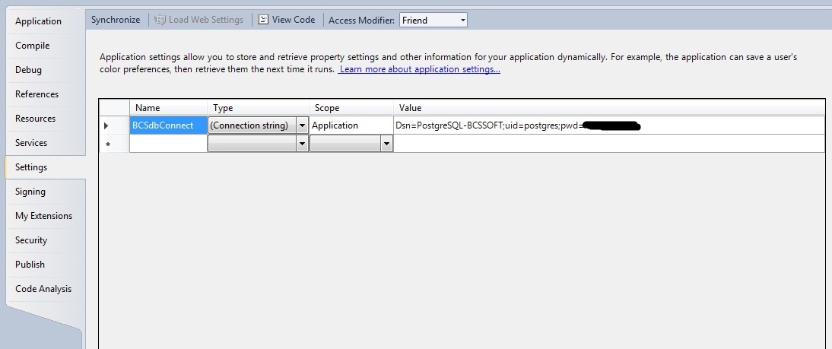Select the BCSdbConnect name cell
The image size is (832, 349).
click(x=168, y=125)
